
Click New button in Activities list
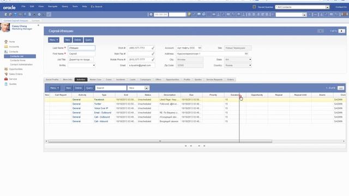coord(69,88)
